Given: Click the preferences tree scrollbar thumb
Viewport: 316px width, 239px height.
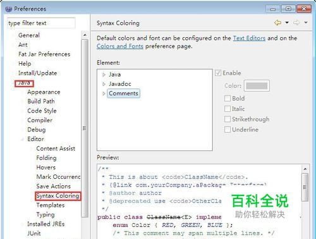Looking at the screenshot, I should pos(85,128).
